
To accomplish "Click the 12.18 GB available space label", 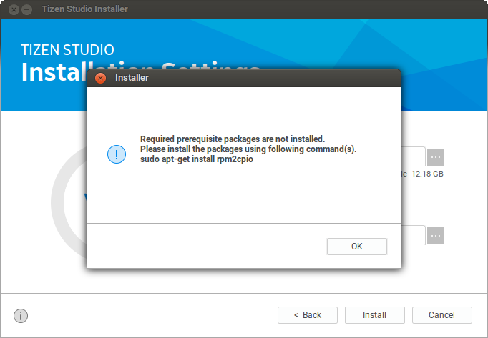I will (x=428, y=174).
